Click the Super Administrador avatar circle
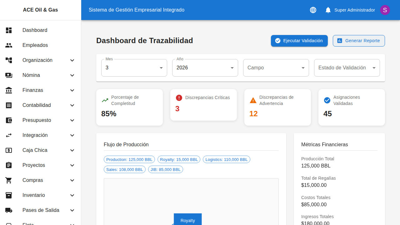The width and height of the screenshot is (400, 225). click(x=385, y=10)
